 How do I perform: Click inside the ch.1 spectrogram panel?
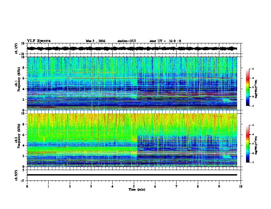point(132,83)
